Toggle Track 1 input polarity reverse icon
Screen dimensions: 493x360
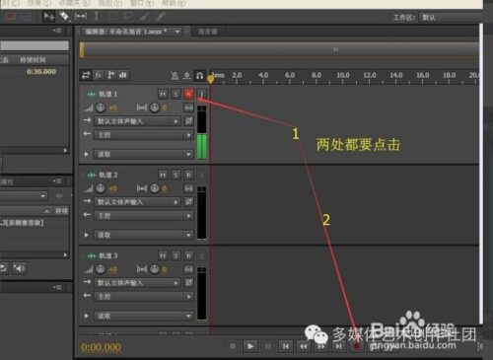coord(188,121)
